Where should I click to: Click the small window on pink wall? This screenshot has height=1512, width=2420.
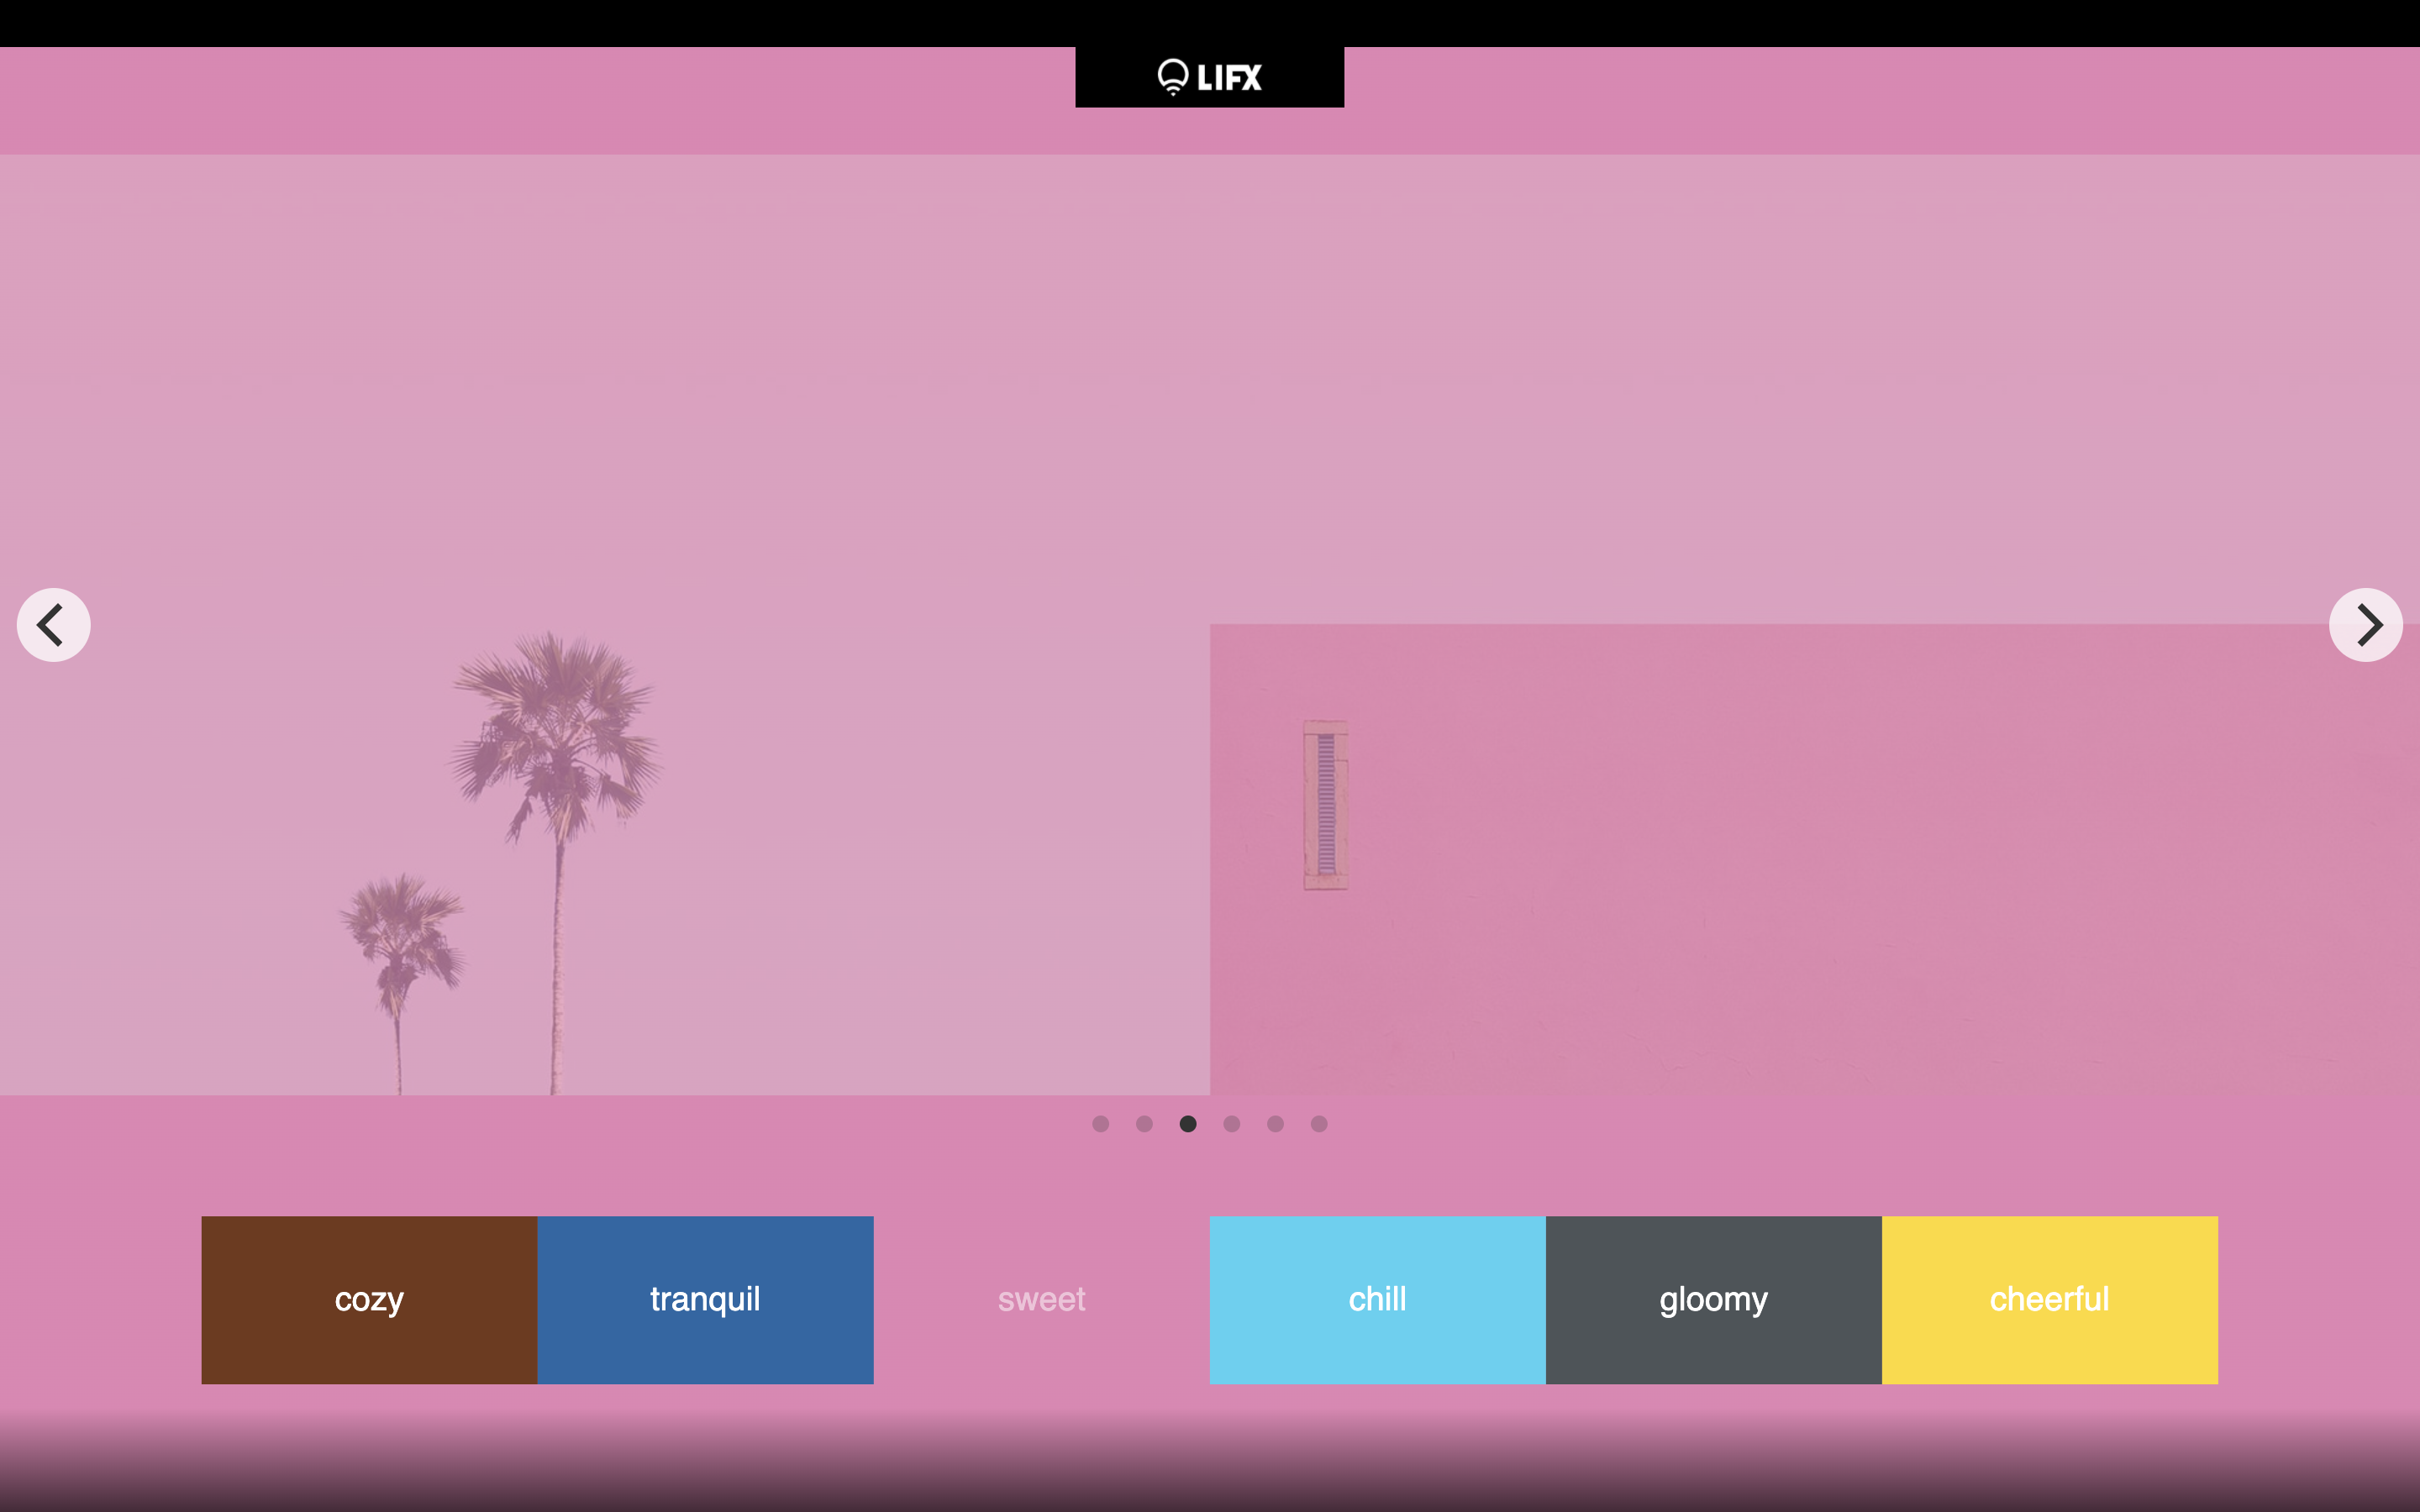point(1325,805)
